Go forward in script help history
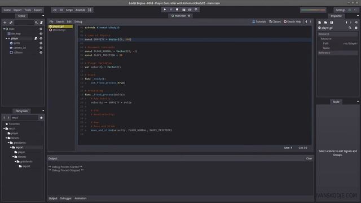Screen dimensions: 361x203 click(x=310, y=21)
